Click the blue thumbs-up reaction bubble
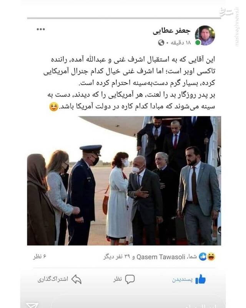This screenshot has height=308, width=246. tap(203, 256)
